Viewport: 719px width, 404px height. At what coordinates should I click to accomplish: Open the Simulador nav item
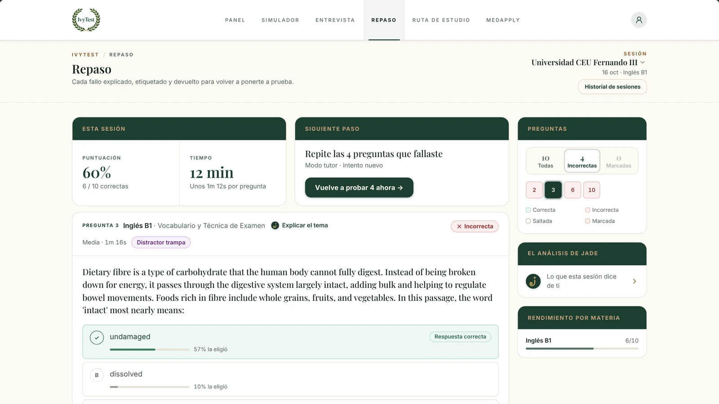pos(280,20)
